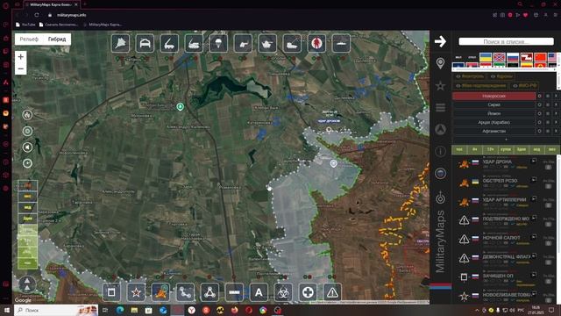The width and height of the screenshot is (561, 316).
Task: Open the star favorites sidebar panel
Action: 440,86
